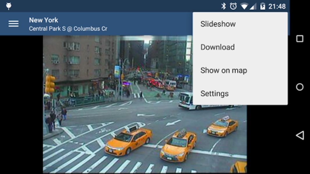Tap the webcam street image
Viewport: 310px width, 174px height.
pos(145,104)
